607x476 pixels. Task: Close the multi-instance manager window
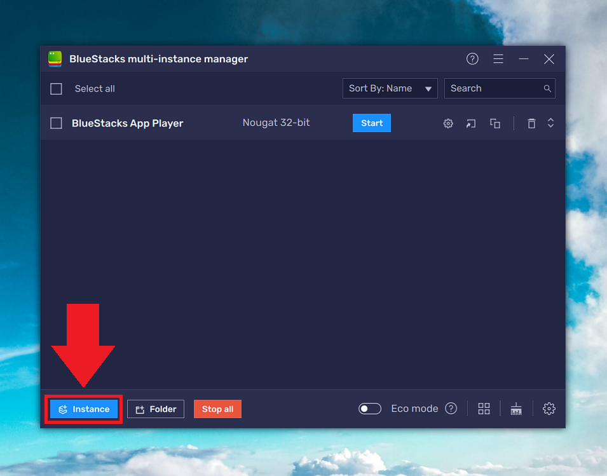549,59
